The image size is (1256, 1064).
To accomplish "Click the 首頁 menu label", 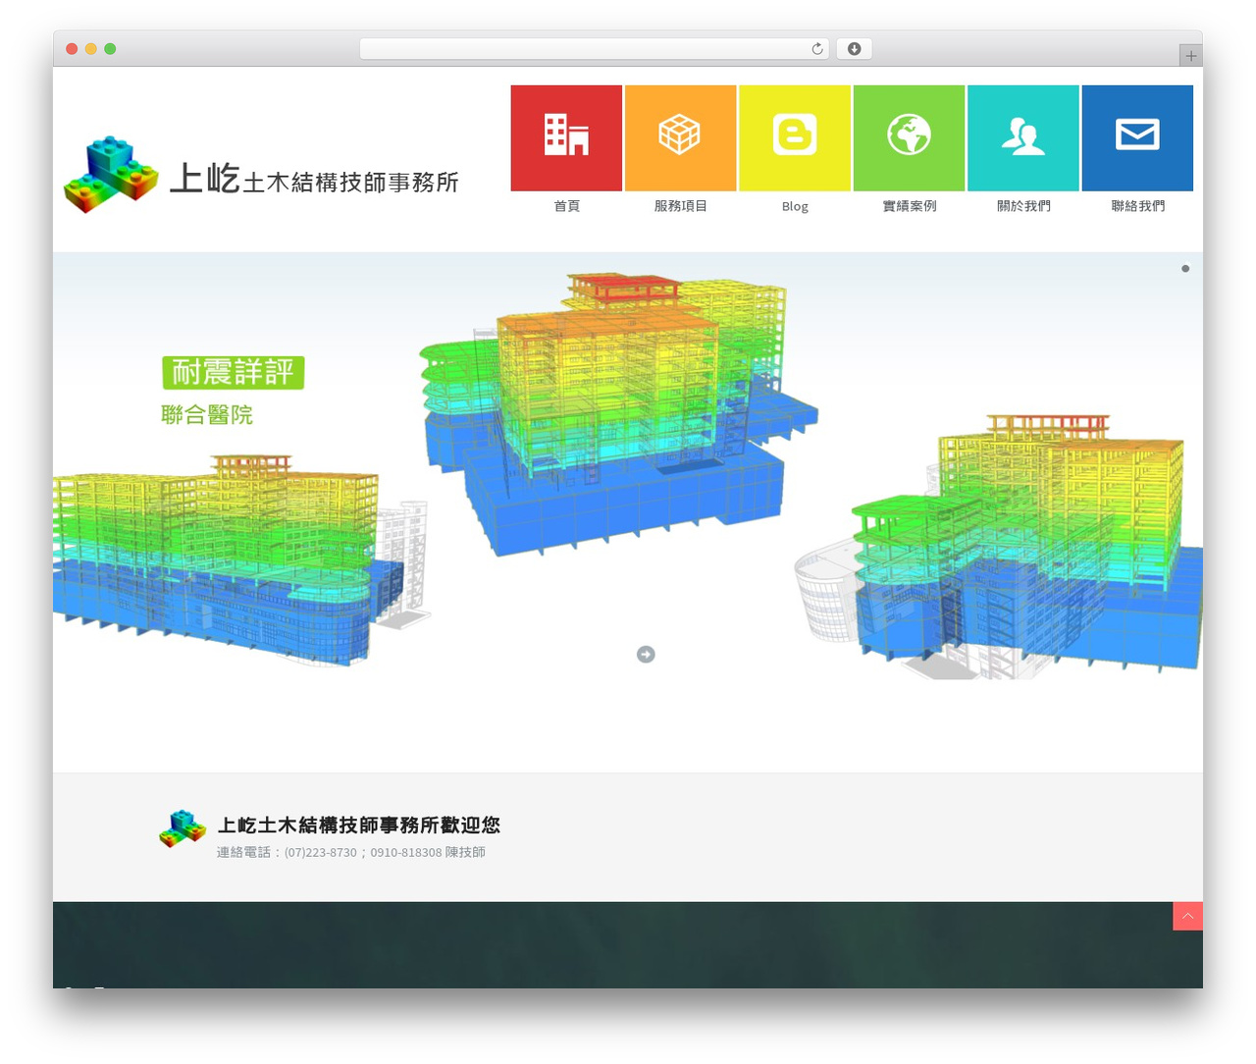I will (566, 206).
